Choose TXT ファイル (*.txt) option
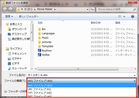 coord(82,93)
